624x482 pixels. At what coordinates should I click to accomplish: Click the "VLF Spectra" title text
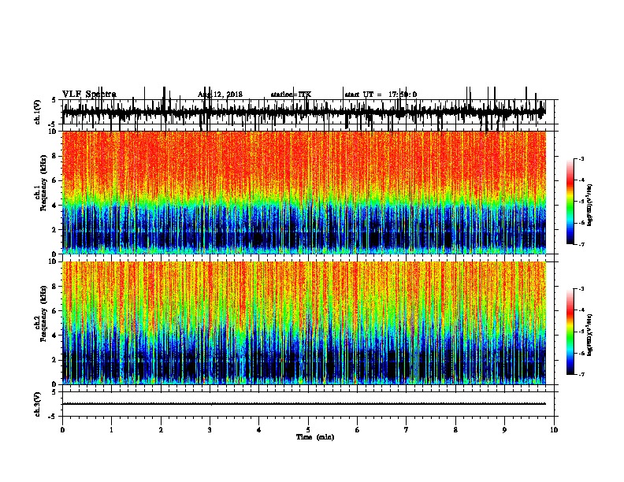coord(89,95)
